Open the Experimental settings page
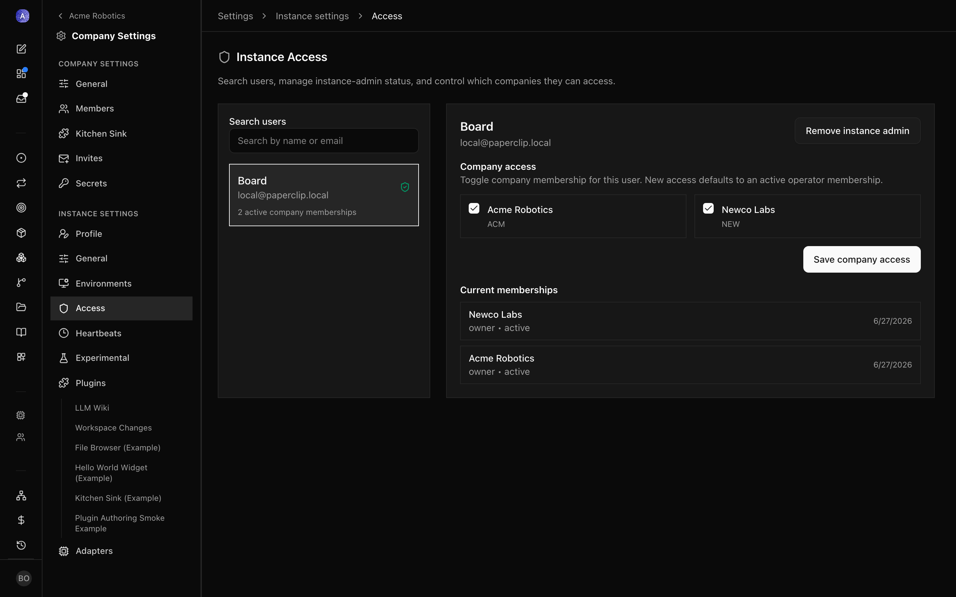 click(x=121, y=358)
